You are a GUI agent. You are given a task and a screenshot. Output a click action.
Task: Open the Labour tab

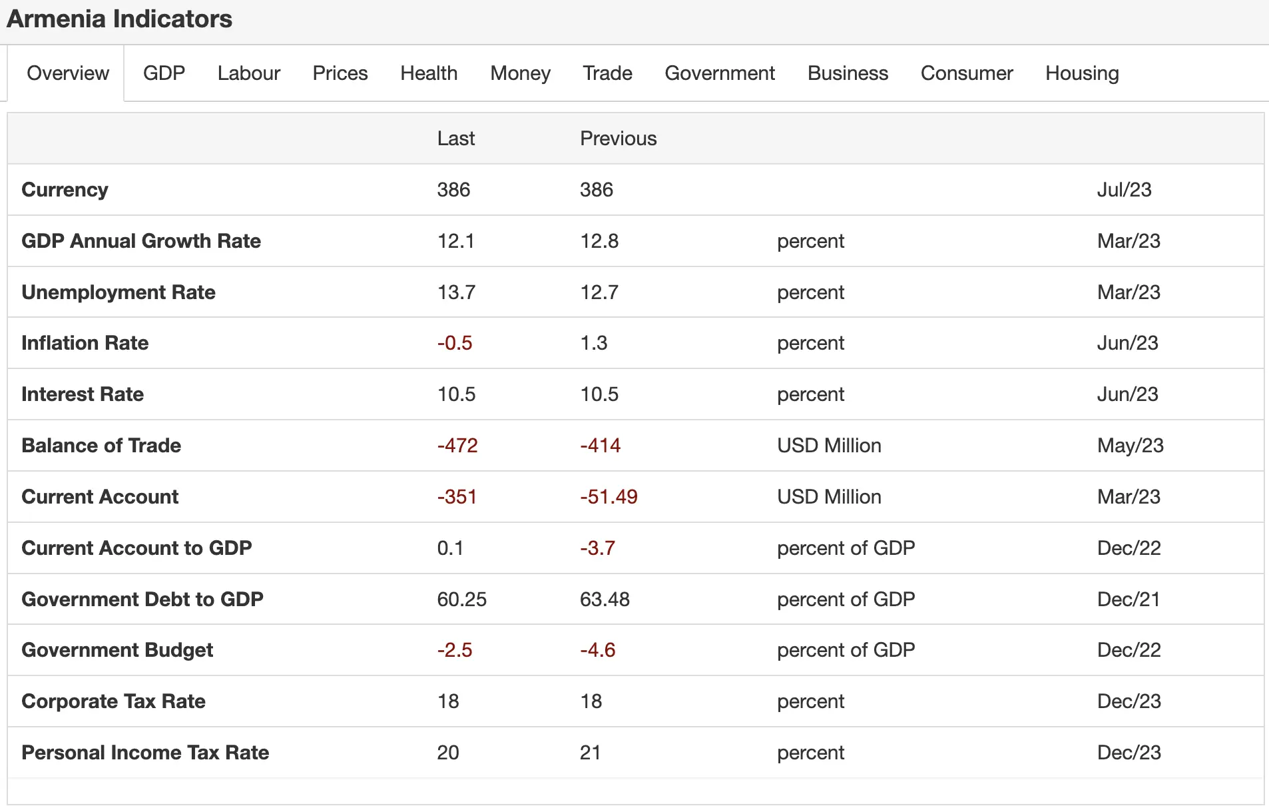tap(249, 73)
